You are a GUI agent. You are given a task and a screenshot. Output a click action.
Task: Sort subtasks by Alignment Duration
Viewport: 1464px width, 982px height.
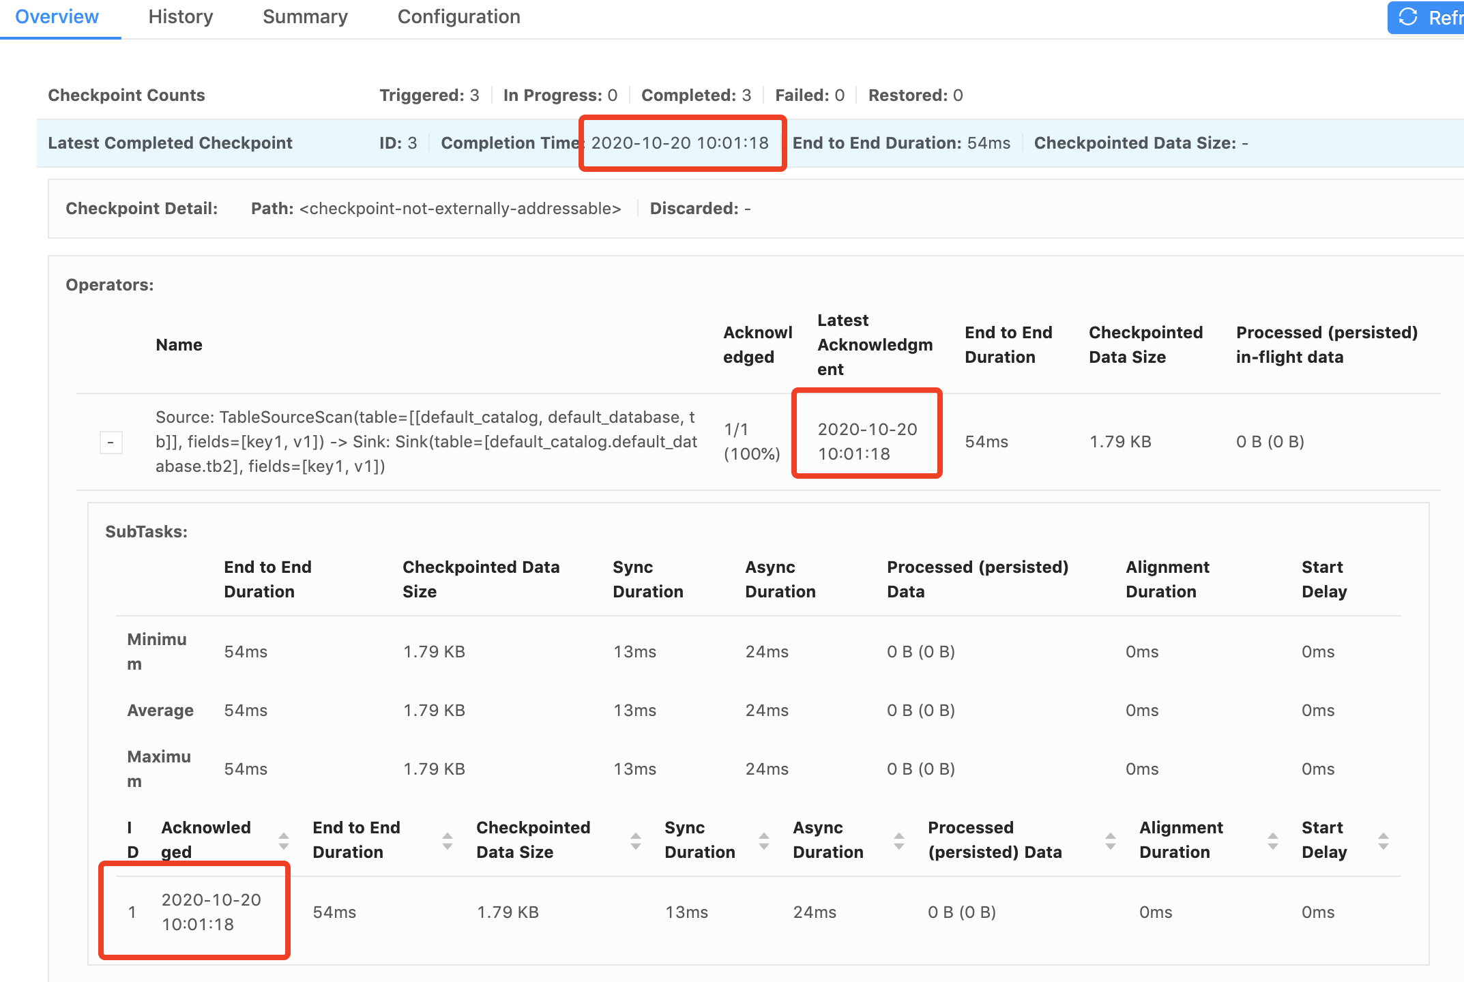pyautogui.click(x=1273, y=840)
